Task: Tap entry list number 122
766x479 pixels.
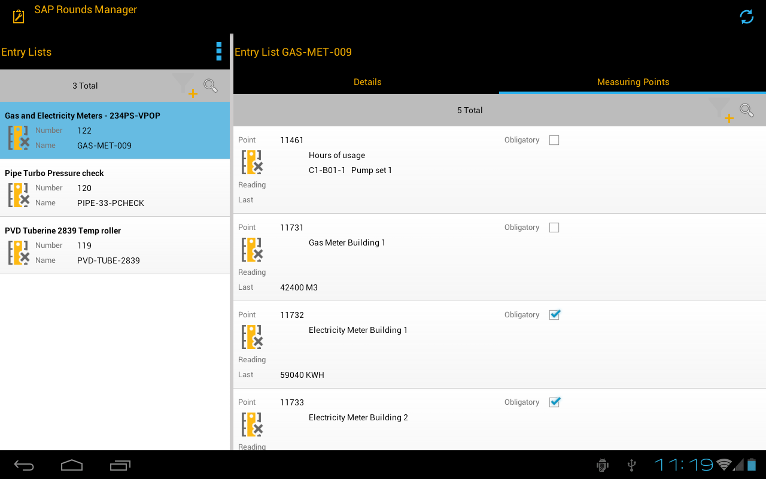Action: 84,131
